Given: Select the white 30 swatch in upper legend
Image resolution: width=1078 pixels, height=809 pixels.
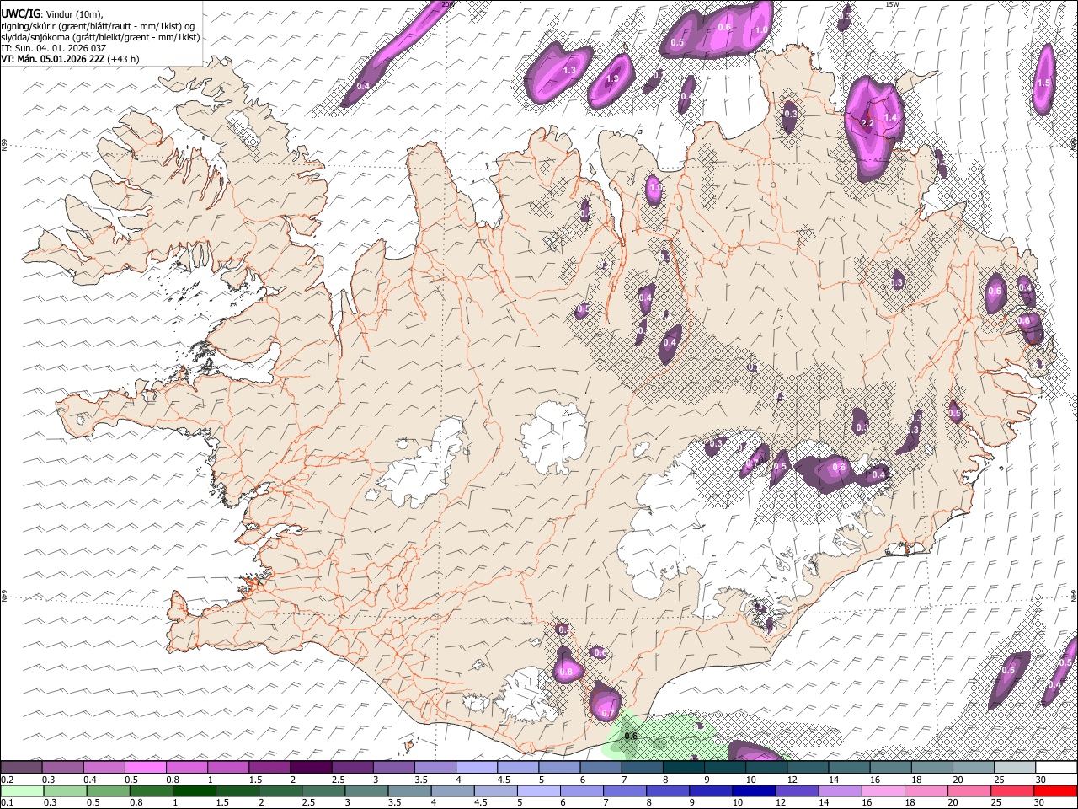Looking at the screenshot, I should [1056, 767].
